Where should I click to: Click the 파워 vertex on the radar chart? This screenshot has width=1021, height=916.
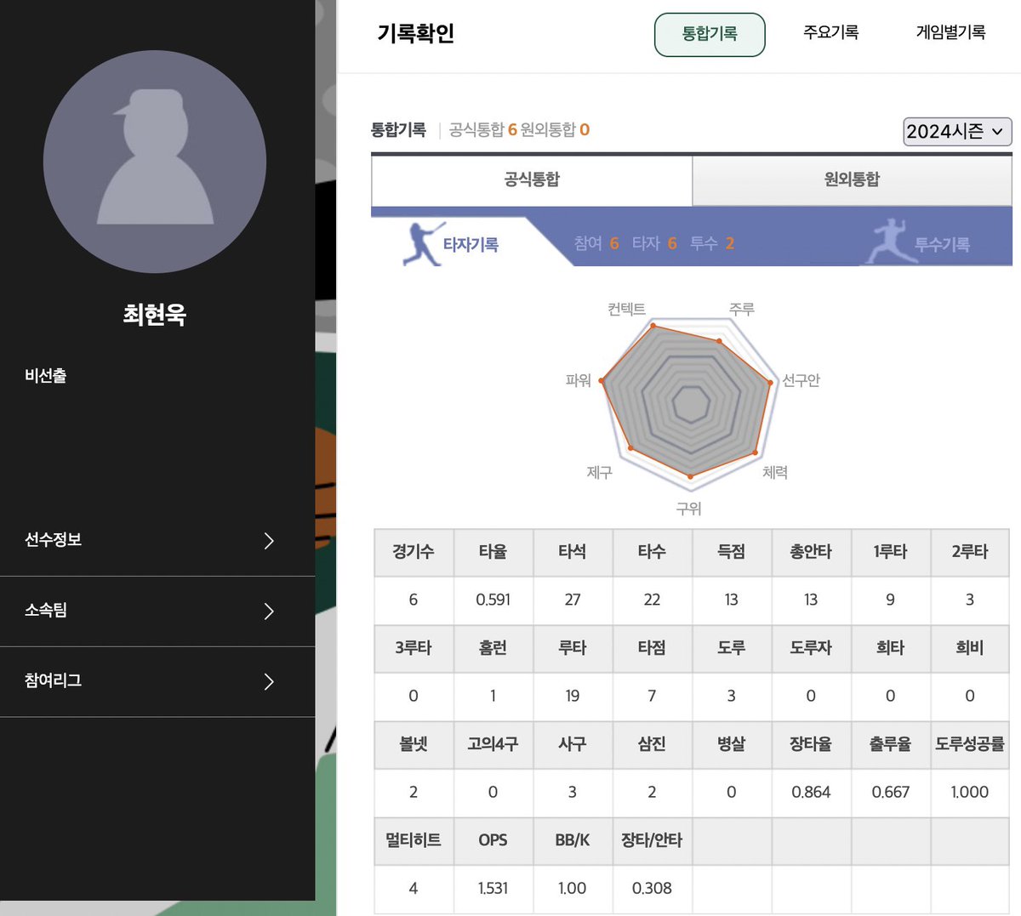click(602, 381)
